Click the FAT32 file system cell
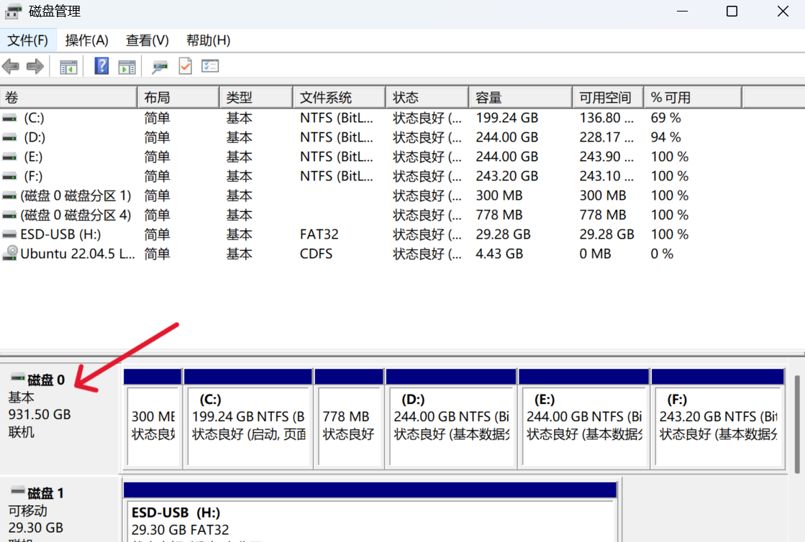805x542 pixels. 319,234
